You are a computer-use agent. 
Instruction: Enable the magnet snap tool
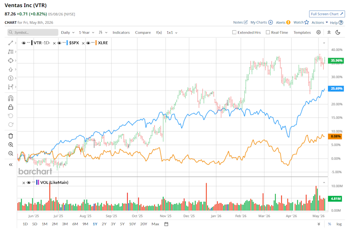coord(11,98)
